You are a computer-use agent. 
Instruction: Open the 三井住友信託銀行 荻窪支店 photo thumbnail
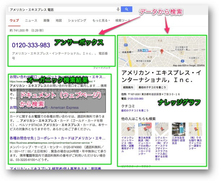tap(179, 129)
